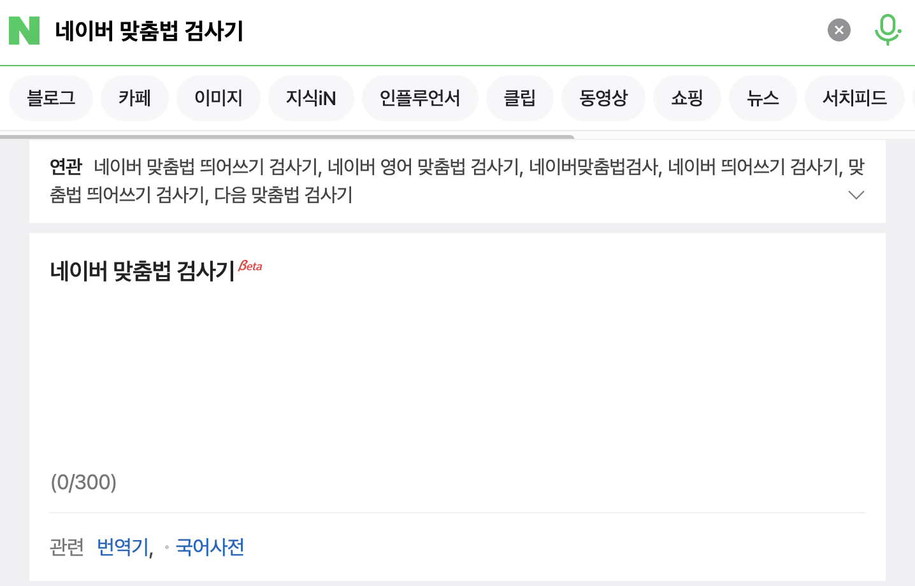The width and height of the screenshot is (915, 586).
Task: Open the 동영상 video search tab
Action: point(603,97)
